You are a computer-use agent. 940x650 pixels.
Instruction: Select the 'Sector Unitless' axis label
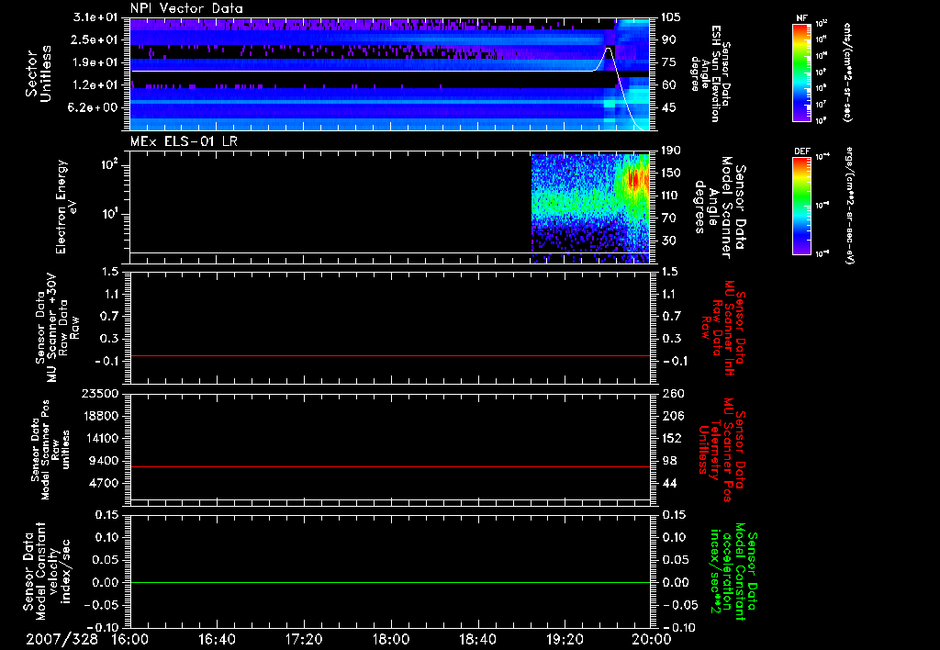pyautogui.click(x=39, y=73)
